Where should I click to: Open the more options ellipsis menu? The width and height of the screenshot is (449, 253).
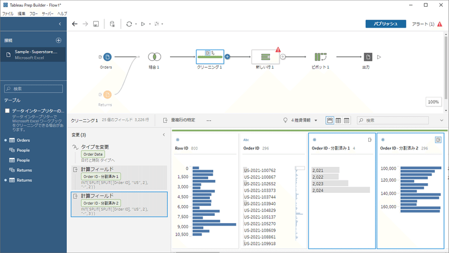point(209,120)
